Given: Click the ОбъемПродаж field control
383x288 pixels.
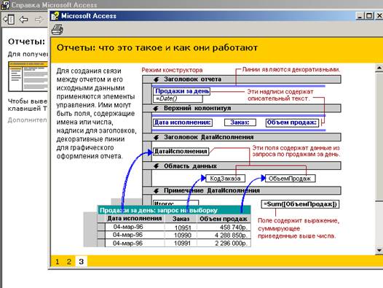Looking at the screenshot, I should (291, 179).
